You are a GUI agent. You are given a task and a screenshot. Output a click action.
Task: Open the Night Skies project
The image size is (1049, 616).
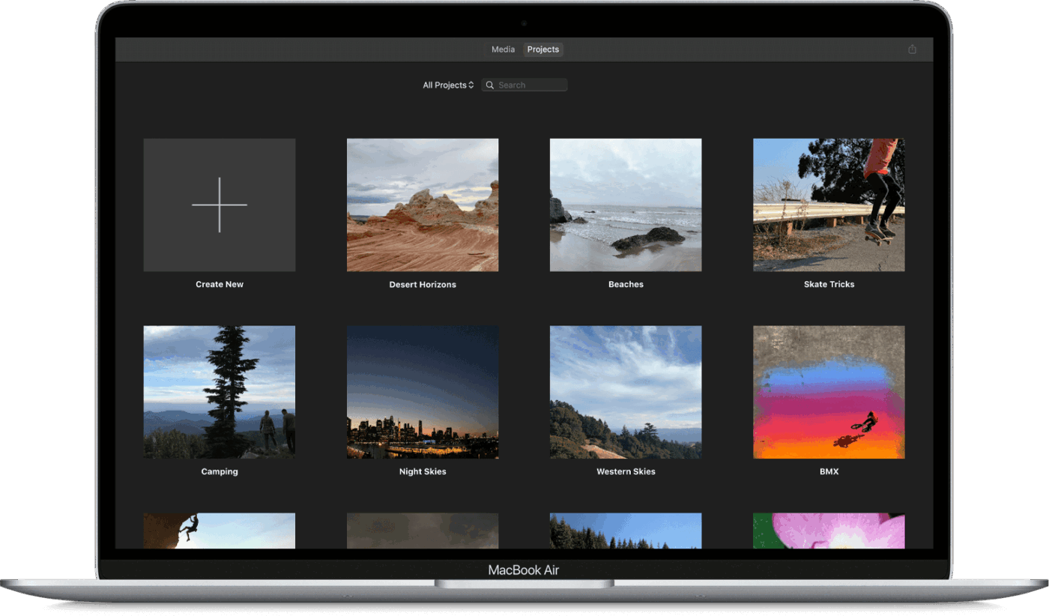[x=422, y=391]
